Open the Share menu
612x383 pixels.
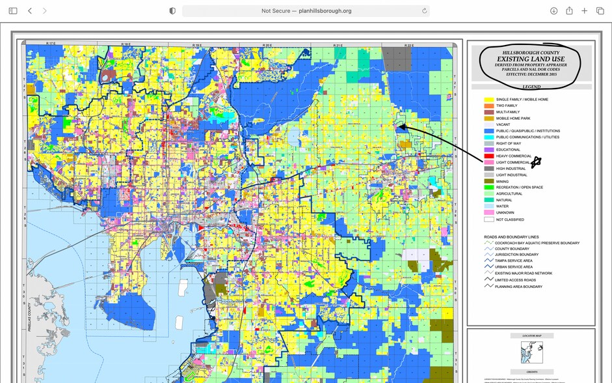pyautogui.click(x=569, y=11)
